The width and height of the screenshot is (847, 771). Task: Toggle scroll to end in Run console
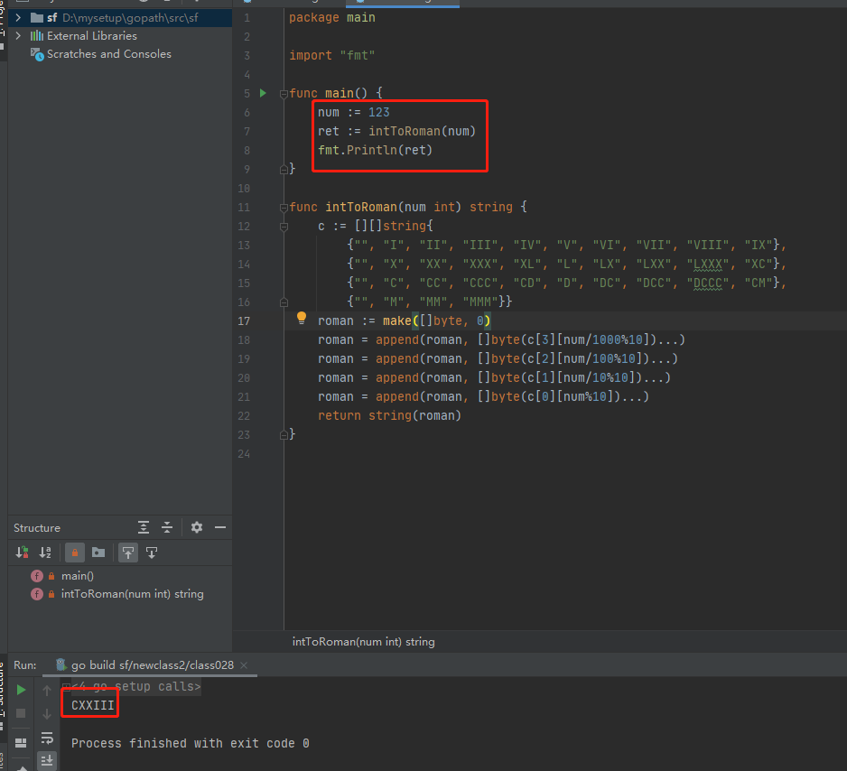pos(47,761)
